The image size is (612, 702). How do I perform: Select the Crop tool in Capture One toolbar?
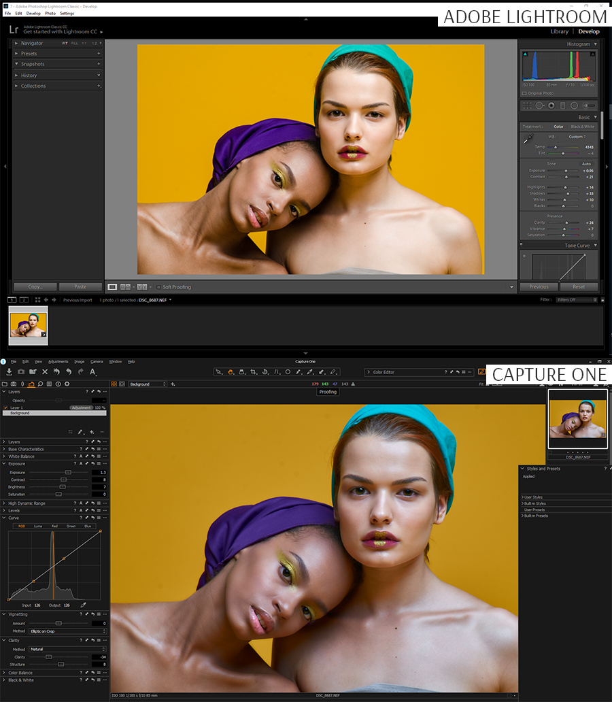(254, 372)
